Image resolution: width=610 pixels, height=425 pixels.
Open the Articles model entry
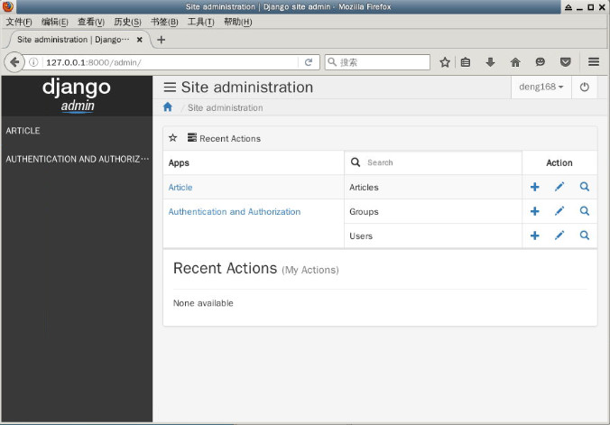click(x=364, y=187)
